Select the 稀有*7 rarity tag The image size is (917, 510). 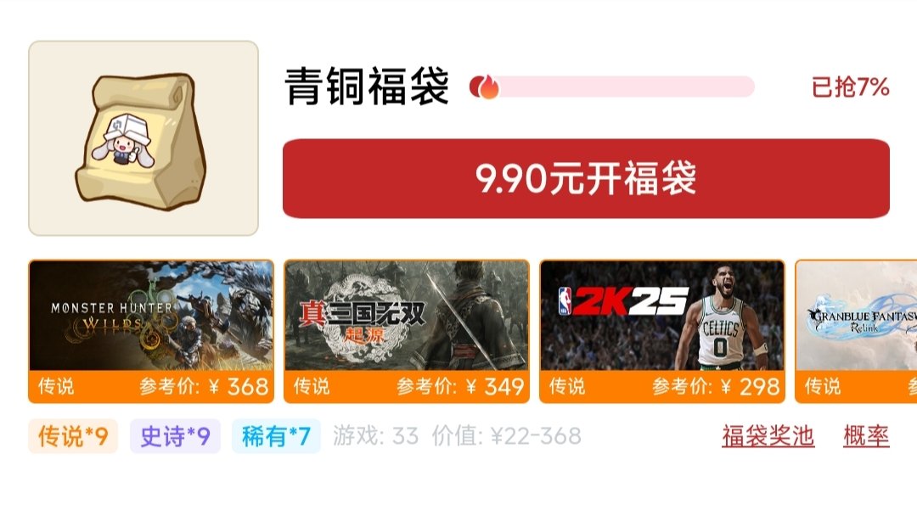coord(276,436)
